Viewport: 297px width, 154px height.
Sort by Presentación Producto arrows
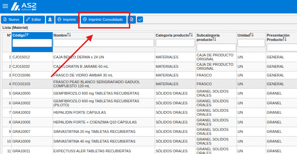point(285,39)
